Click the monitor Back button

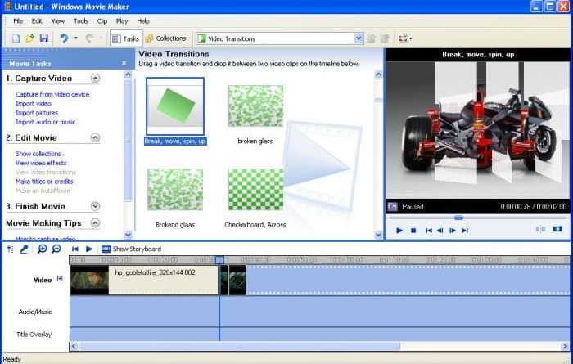pos(429,231)
